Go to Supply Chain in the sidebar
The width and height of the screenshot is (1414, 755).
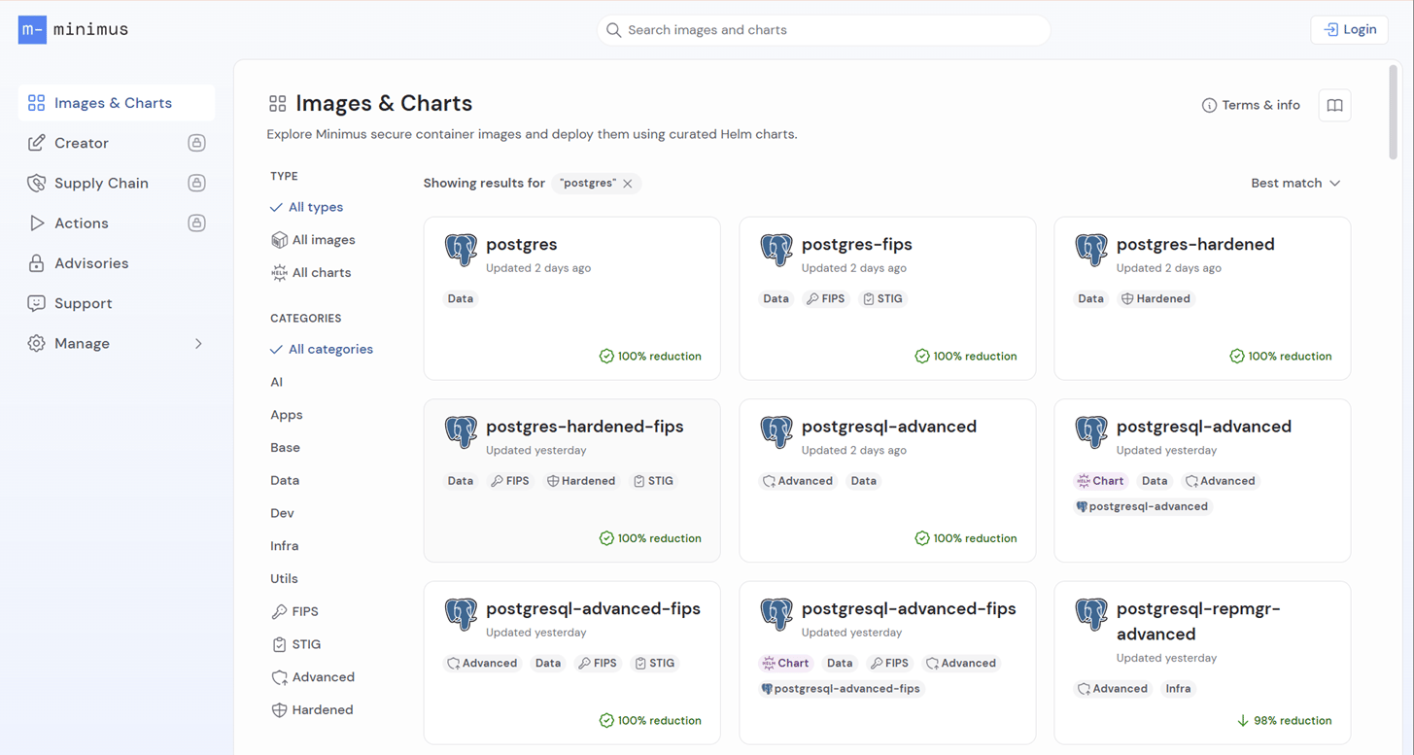[117, 183]
